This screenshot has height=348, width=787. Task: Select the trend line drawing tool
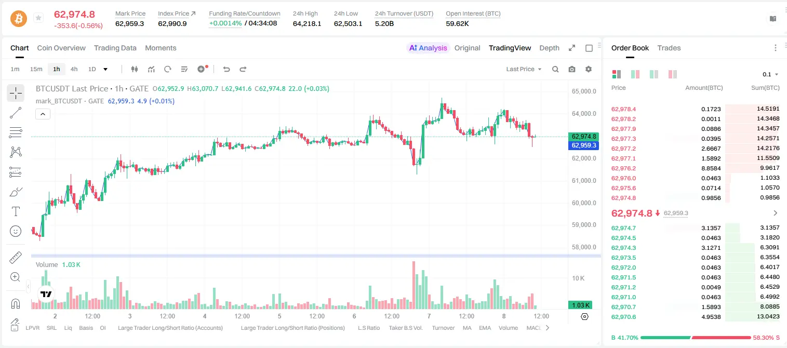pyautogui.click(x=16, y=113)
